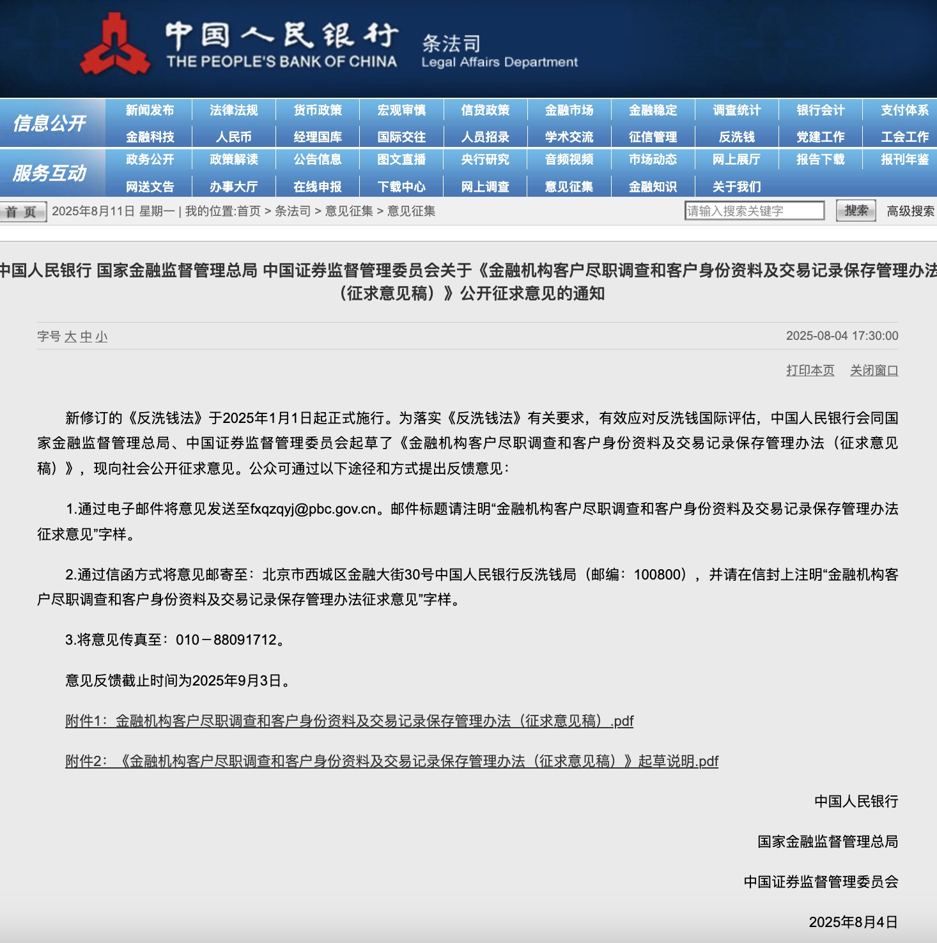
Task: Open 政务公开 under 服务互动
Action: pos(150,159)
